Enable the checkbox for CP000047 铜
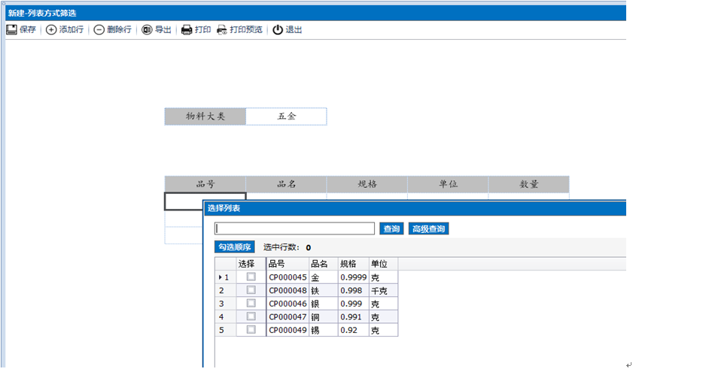Viewport: 709px width, 384px height. 251,316
